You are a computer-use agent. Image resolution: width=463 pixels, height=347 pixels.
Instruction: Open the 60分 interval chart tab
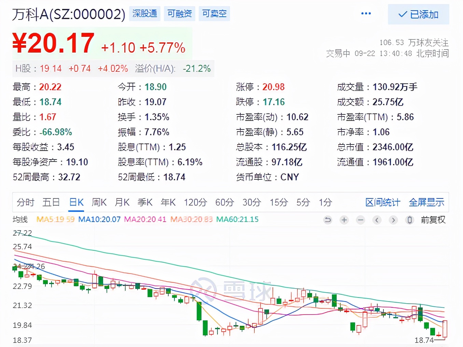pyautogui.click(x=224, y=202)
